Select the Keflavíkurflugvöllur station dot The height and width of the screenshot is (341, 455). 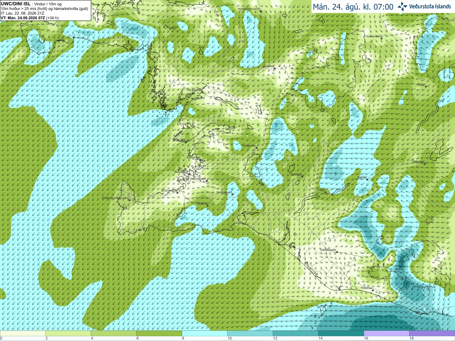pyautogui.click(x=130, y=200)
